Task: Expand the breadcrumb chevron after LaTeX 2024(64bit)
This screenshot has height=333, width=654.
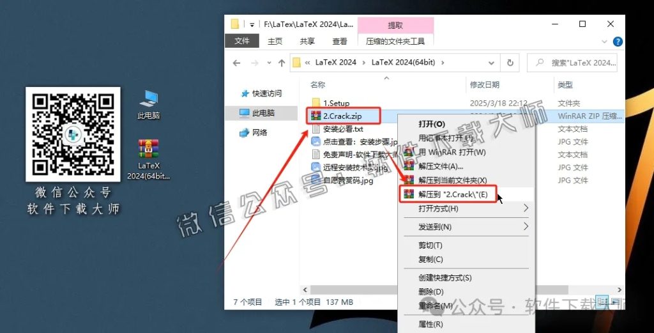Action: pyautogui.click(x=443, y=63)
